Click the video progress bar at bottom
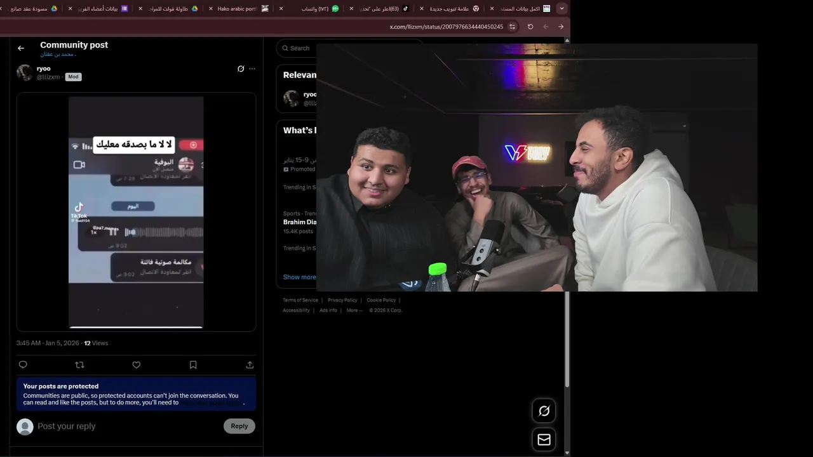The image size is (813, 457). [x=136, y=327]
